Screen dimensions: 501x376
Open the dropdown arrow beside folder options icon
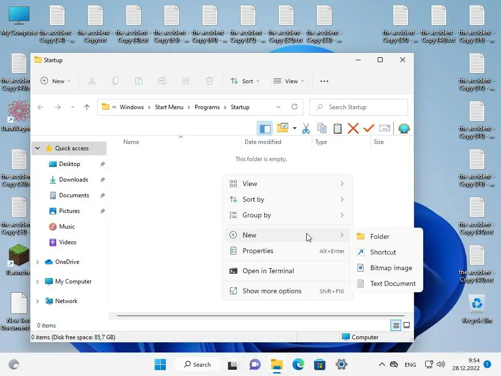click(295, 129)
